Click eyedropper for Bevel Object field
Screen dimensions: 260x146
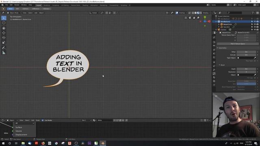point(255,75)
